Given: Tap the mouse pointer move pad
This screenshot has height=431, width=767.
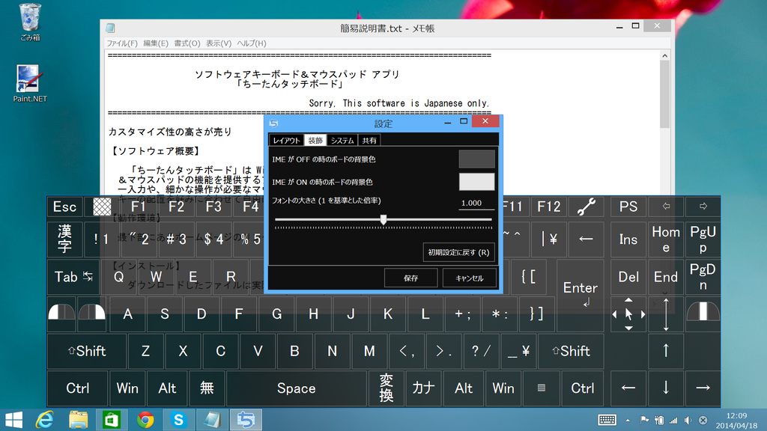Looking at the screenshot, I should tap(628, 314).
